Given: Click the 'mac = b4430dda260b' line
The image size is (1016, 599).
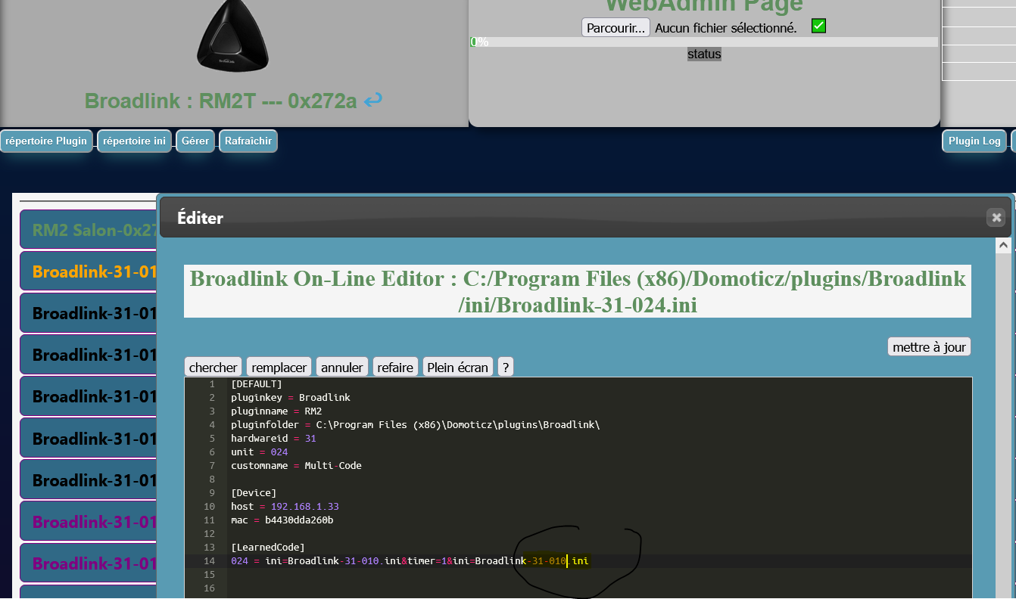Looking at the screenshot, I should 282,520.
